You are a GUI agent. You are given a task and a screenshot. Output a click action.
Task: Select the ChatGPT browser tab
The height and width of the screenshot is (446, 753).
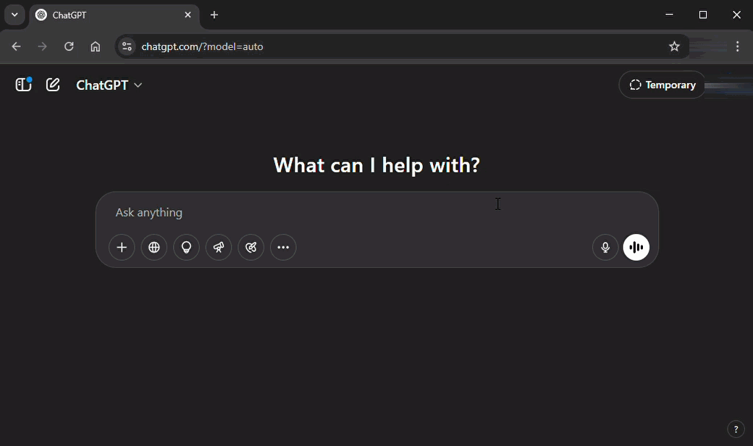(114, 15)
